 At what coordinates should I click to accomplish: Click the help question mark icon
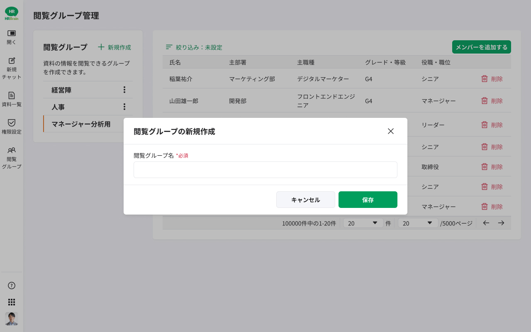(12, 286)
